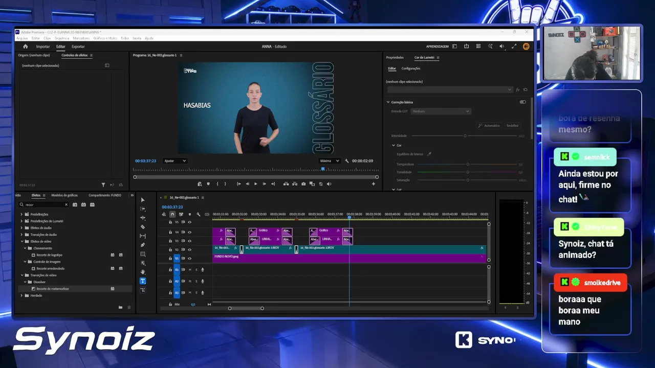Expand the Predefinições folder
Image resolution: width=655 pixels, height=368 pixels.
(x=21, y=214)
